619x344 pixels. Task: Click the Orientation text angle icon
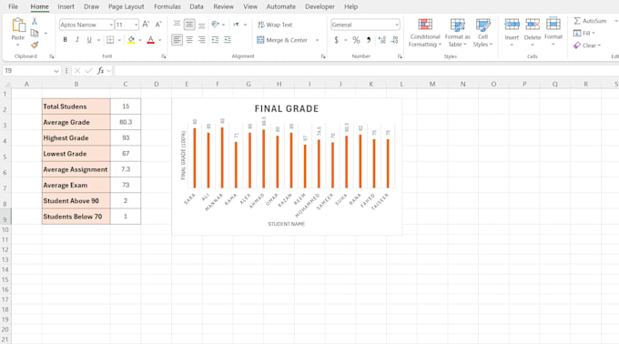point(215,25)
